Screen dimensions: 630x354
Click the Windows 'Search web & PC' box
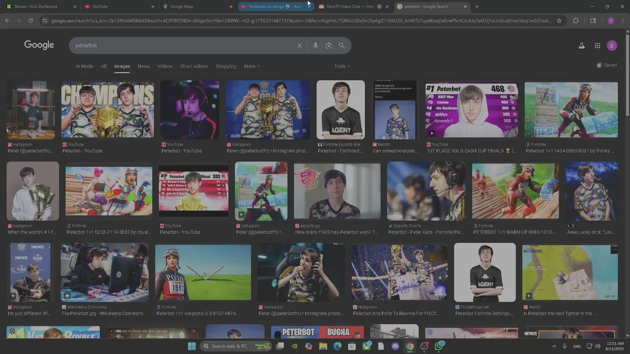click(x=236, y=346)
